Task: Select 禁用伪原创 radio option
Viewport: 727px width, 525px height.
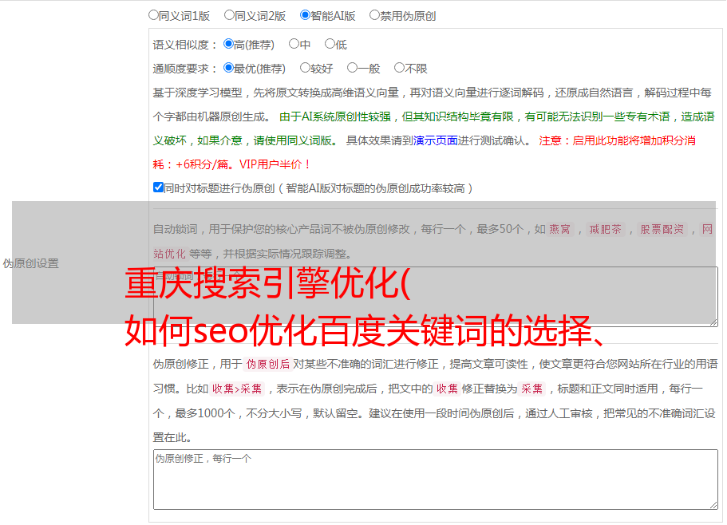Action: (374, 15)
